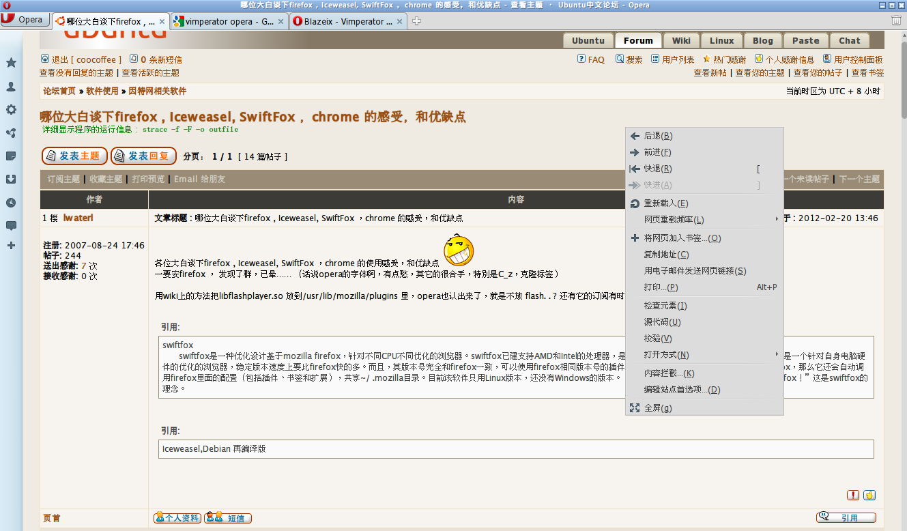907x531 pixels.
Task: Click the forward arrow icon in context menu
Action: [635, 152]
